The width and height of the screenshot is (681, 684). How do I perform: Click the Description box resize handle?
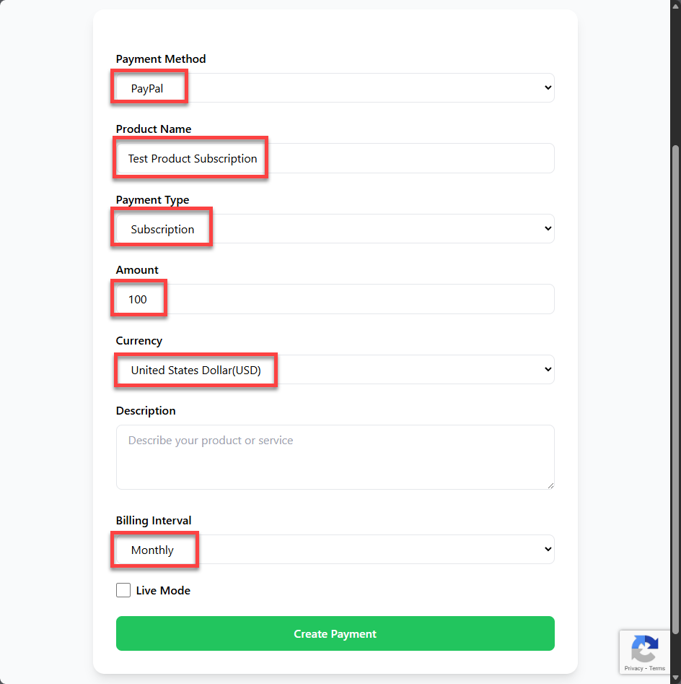[550, 485]
